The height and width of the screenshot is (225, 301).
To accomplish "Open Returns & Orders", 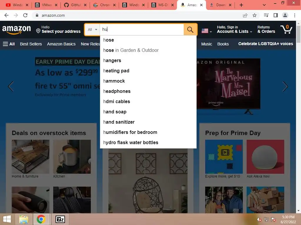I will [x=266, y=30].
